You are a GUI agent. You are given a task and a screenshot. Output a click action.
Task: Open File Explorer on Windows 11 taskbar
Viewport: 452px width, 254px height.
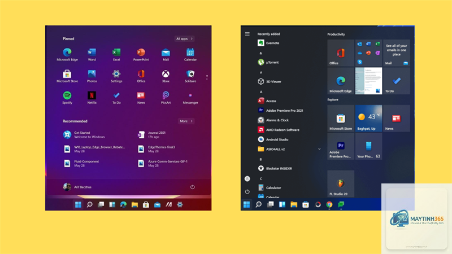(134, 204)
